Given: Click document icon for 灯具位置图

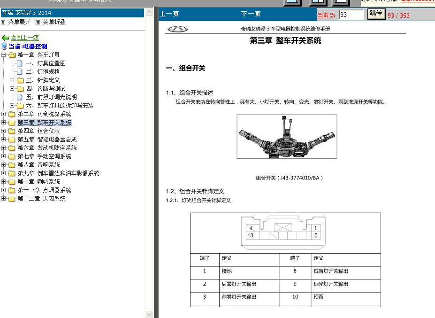Looking at the screenshot, I should coord(20,63).
